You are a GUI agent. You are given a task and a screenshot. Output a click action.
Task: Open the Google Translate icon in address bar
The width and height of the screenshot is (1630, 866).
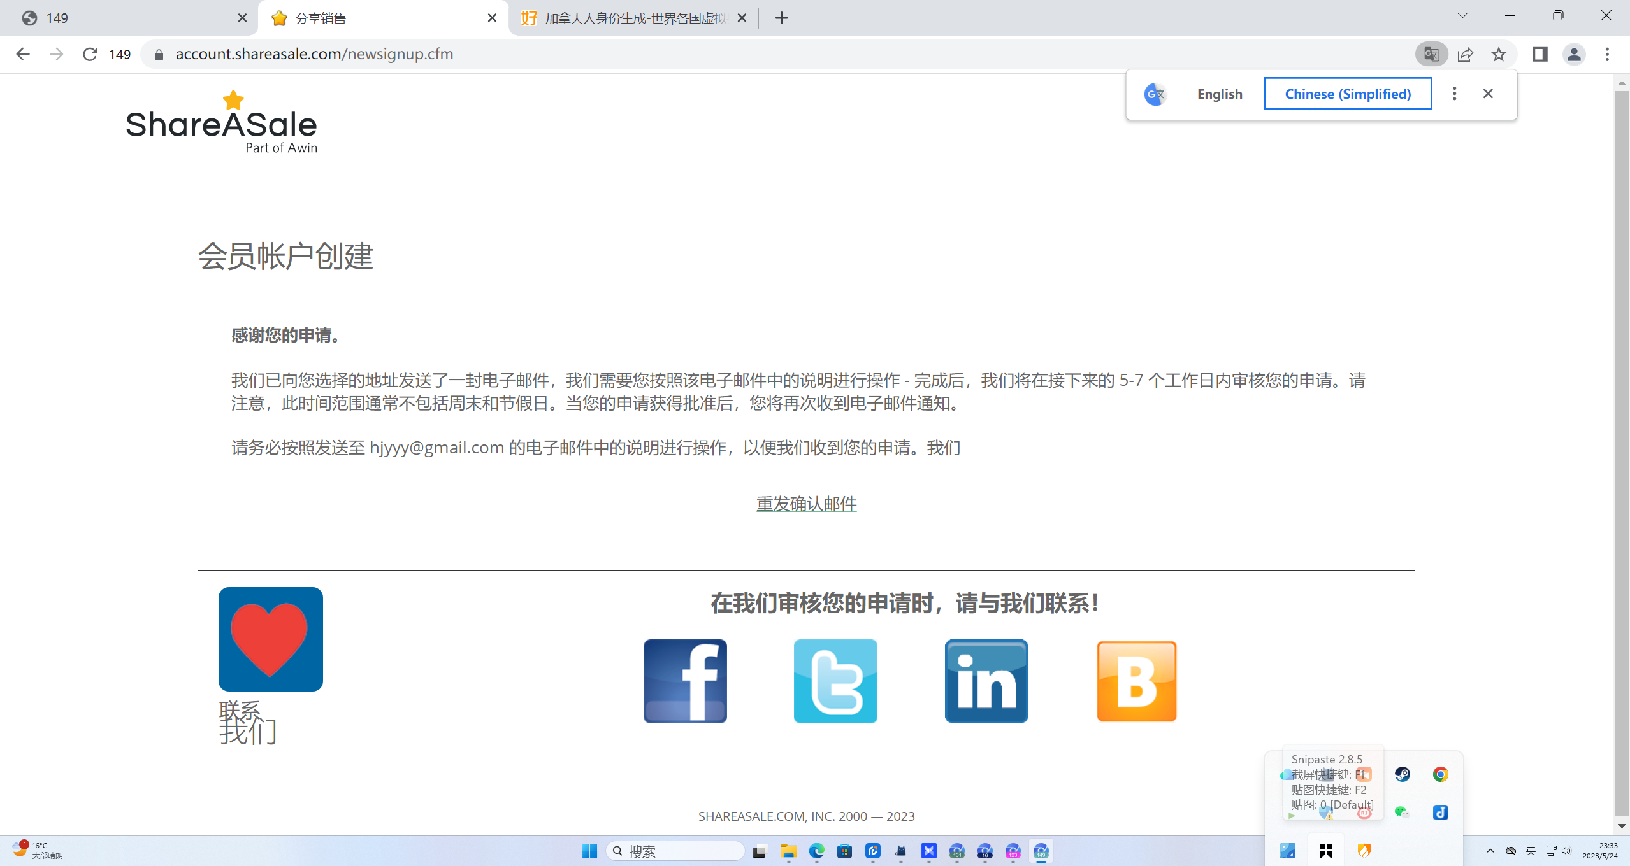coord(1431,54)
